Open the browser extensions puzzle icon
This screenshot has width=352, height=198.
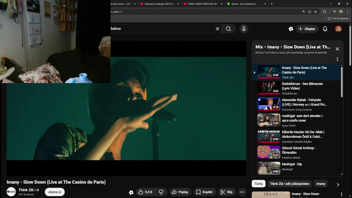coord(324,12)
